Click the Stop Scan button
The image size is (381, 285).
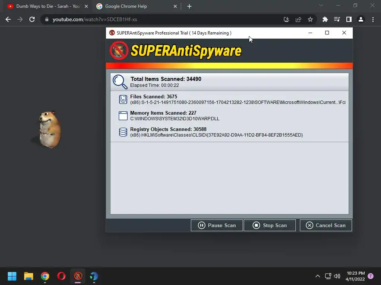point(270,225)
